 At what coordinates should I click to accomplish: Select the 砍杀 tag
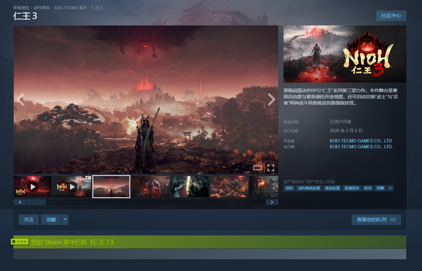(x=368, y=188)
